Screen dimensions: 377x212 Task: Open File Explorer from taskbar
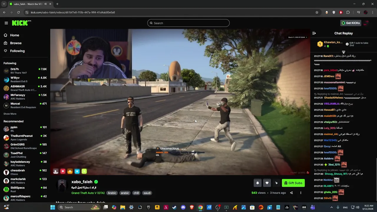tap(123, 207)
